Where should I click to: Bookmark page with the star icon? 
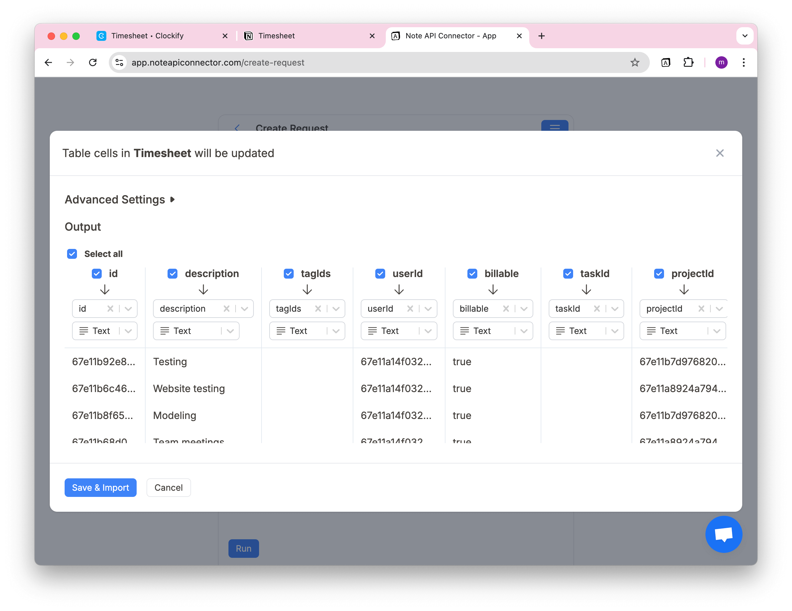tap(635, 62)
